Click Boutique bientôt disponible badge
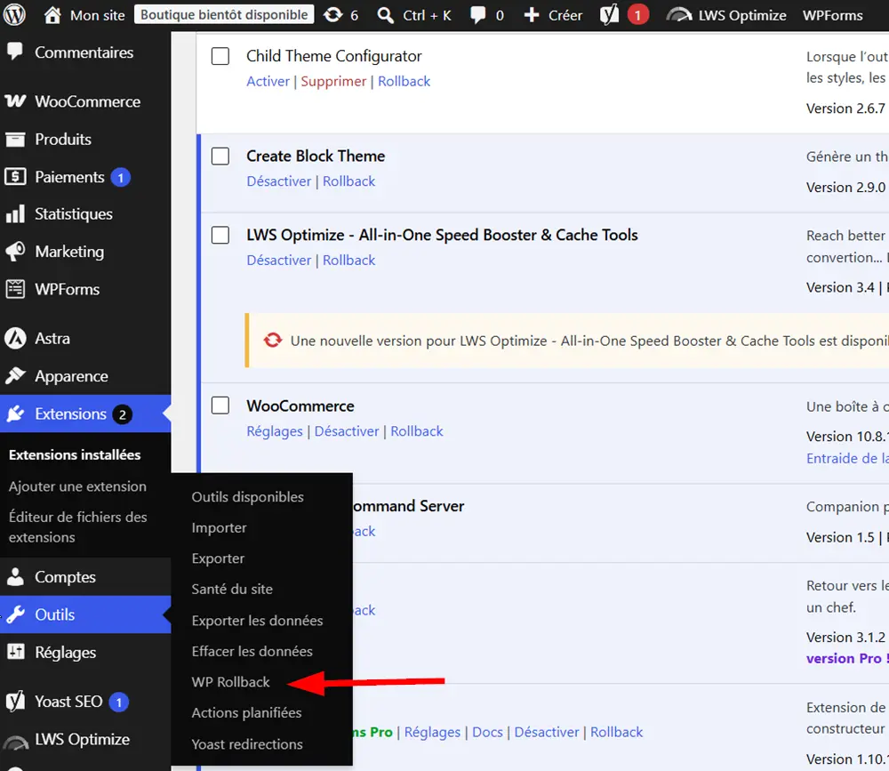 click(x=224, y=15)
